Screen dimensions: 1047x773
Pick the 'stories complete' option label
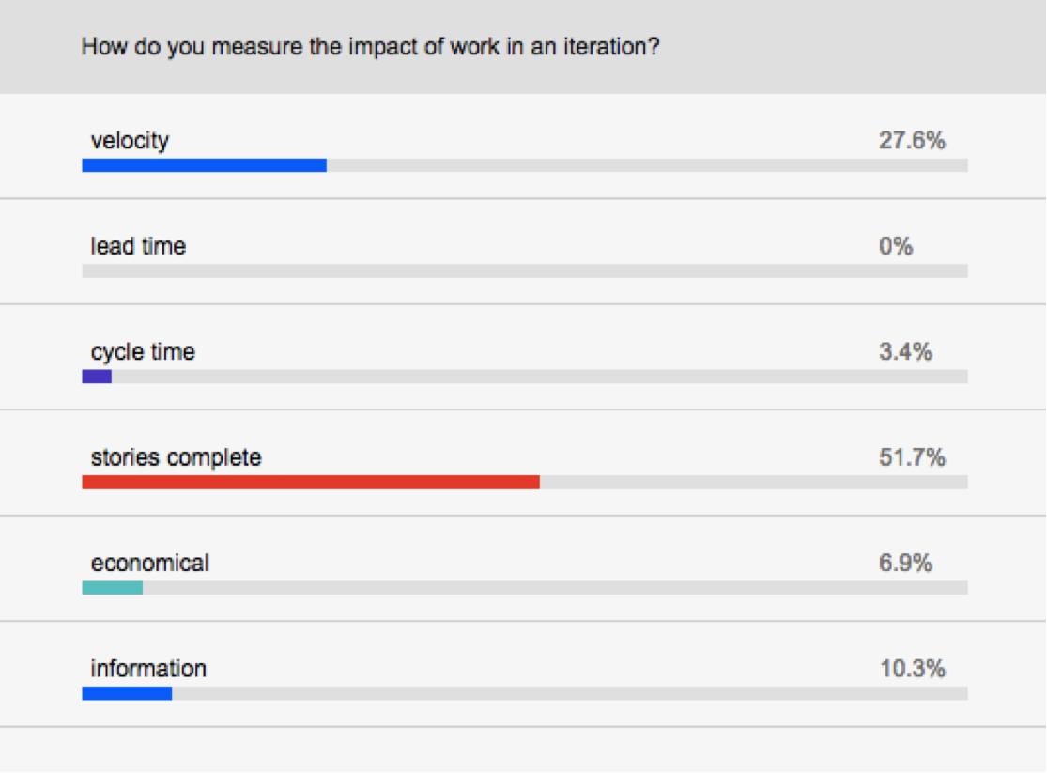pyautogui.click(x=176, y=458)
